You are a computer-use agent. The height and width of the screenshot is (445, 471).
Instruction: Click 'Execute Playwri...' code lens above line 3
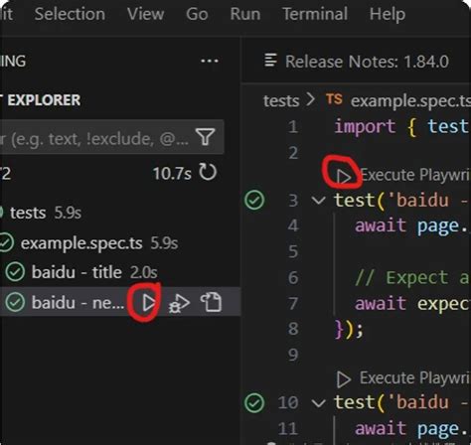click(x=414, y=175)
